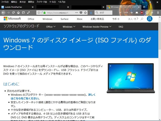Bookmark this page with the star icon

85,13
